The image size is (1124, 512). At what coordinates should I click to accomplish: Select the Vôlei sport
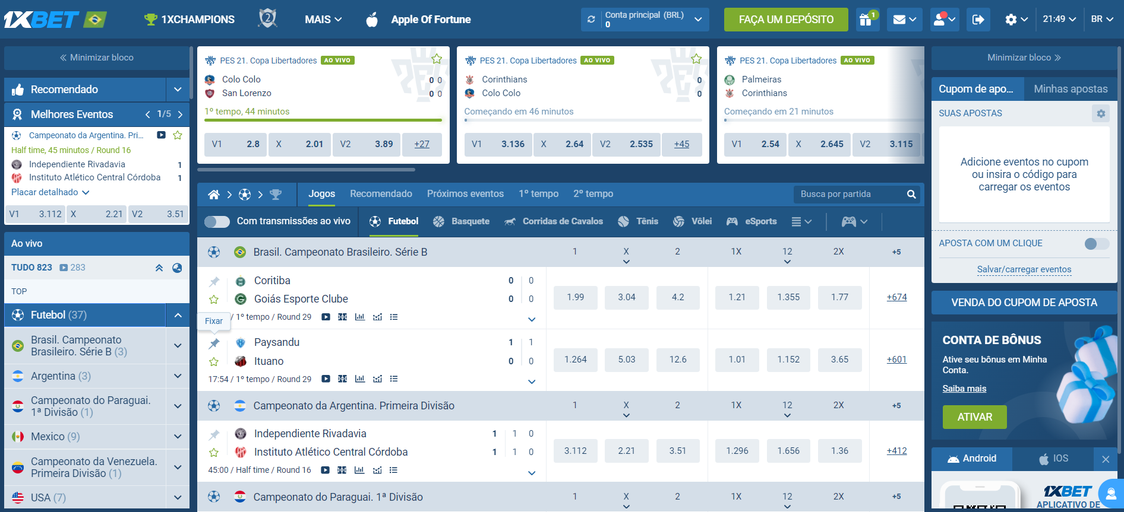pos(692,221)
